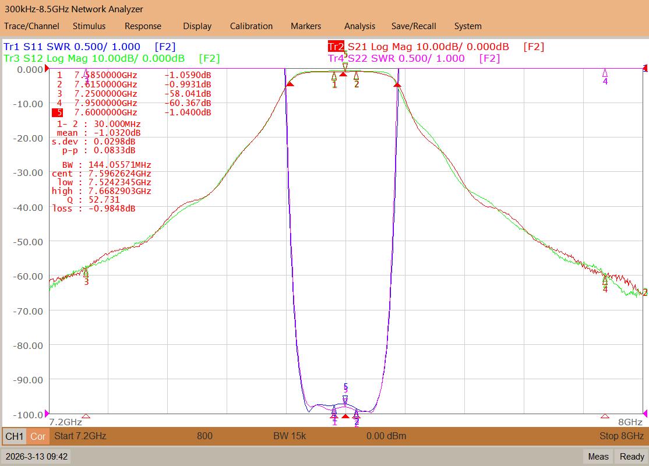Screen dimensions: 649x466
Task: Open the Stimulus menu
Action: pyautogui.click(x=89, y=26)
